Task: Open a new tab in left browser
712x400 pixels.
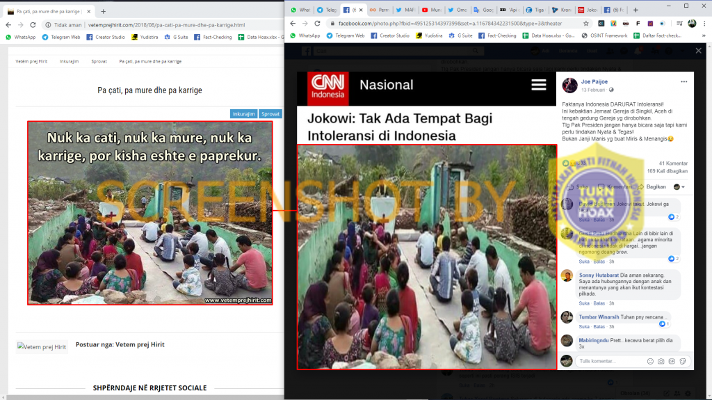Action: [x=103, y=11]
